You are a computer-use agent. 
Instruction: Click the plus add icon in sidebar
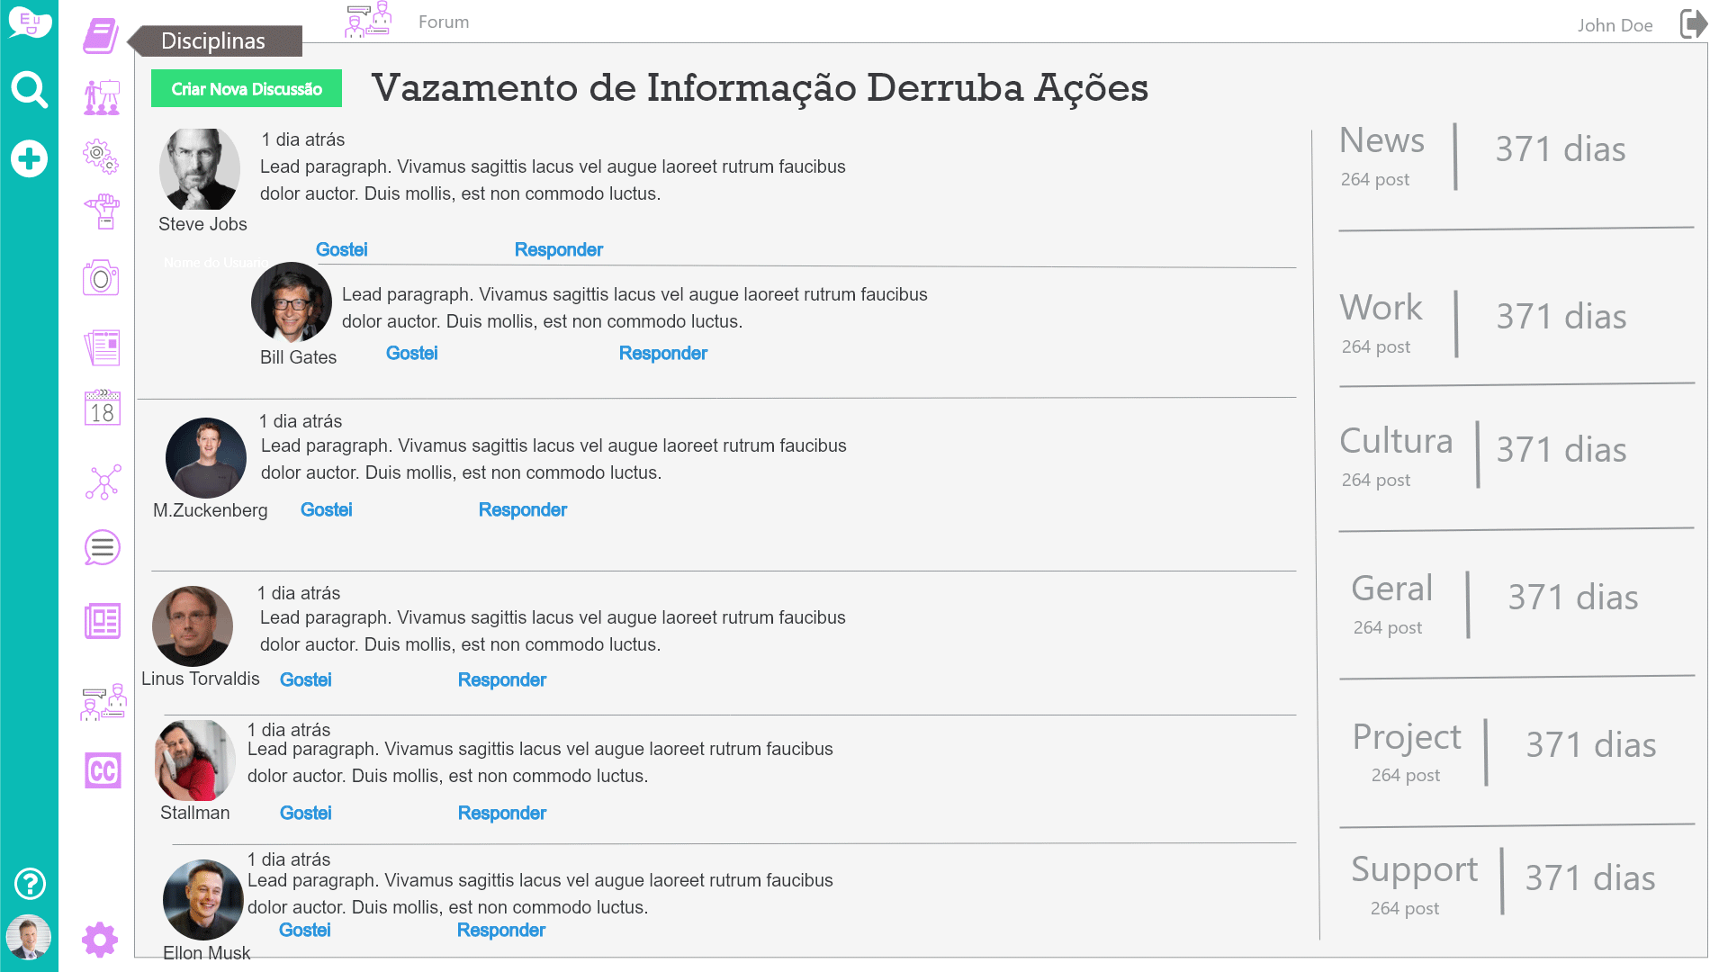point(29,159)
